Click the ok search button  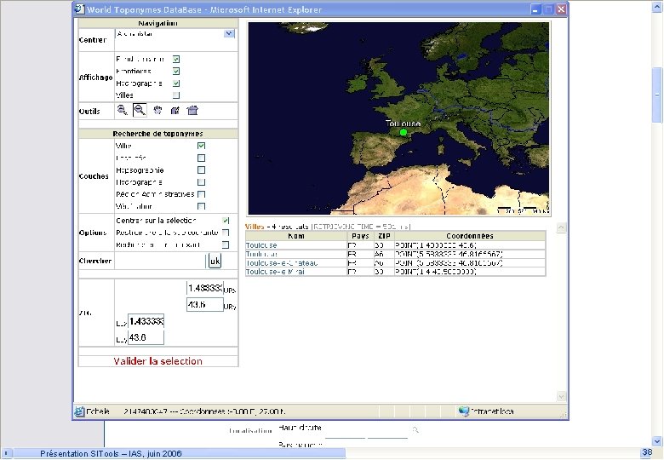click(x=215, y=261)
